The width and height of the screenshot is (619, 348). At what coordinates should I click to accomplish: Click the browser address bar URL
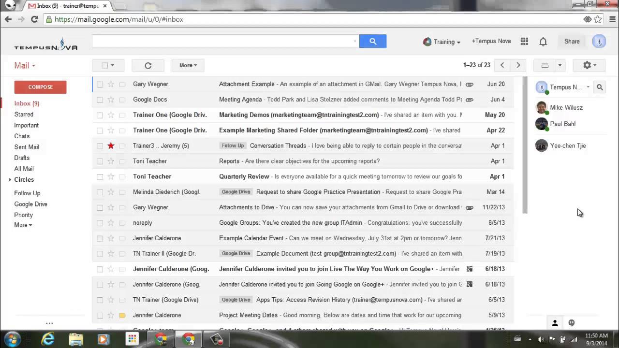click(119, 19)
